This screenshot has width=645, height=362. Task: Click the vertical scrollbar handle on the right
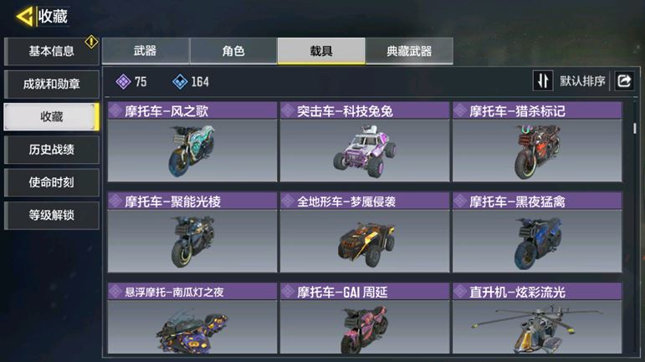635,128
